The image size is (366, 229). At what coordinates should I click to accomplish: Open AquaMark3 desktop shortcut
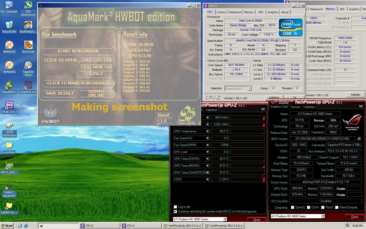tap(9, 87)
